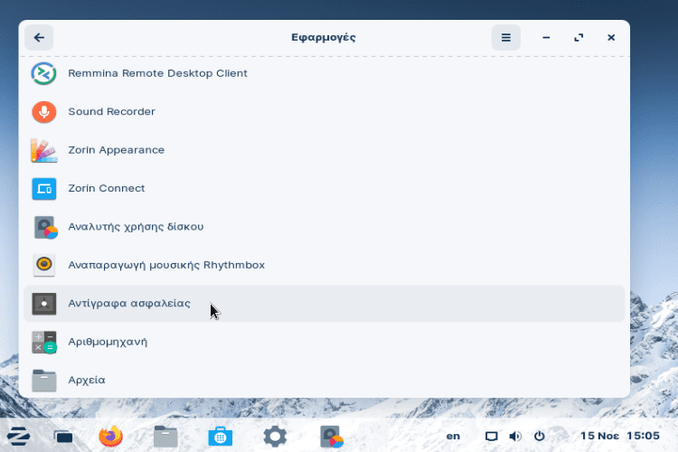Image resolution: width=678 pixels, height=452 pixels.
Task: Select the Sound Recorder label
Action: click(111, 111)
